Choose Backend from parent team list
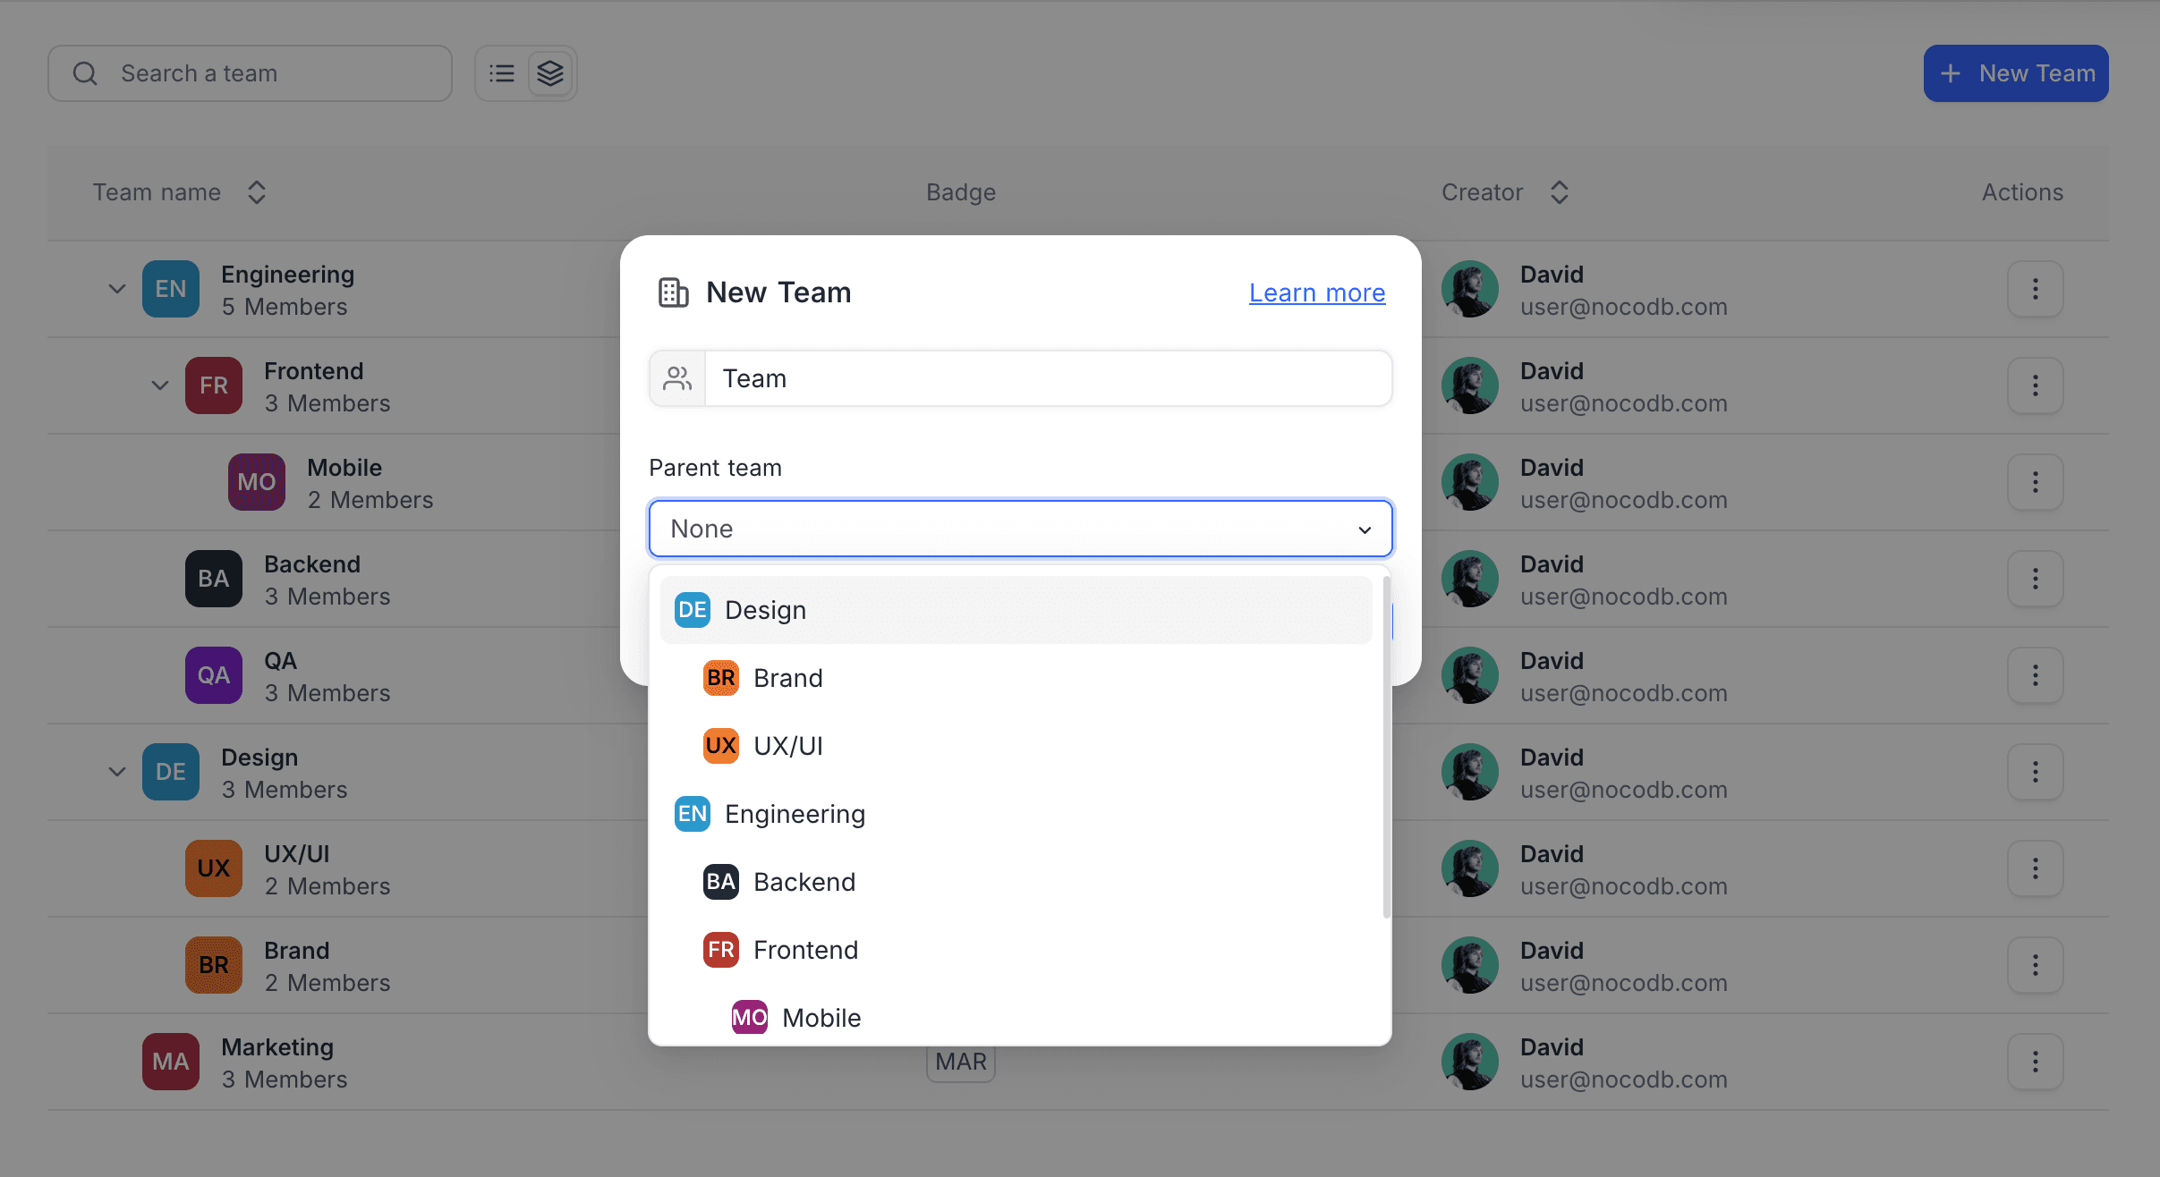Viewport: 2160px width, 1177px height. (804, 882)
